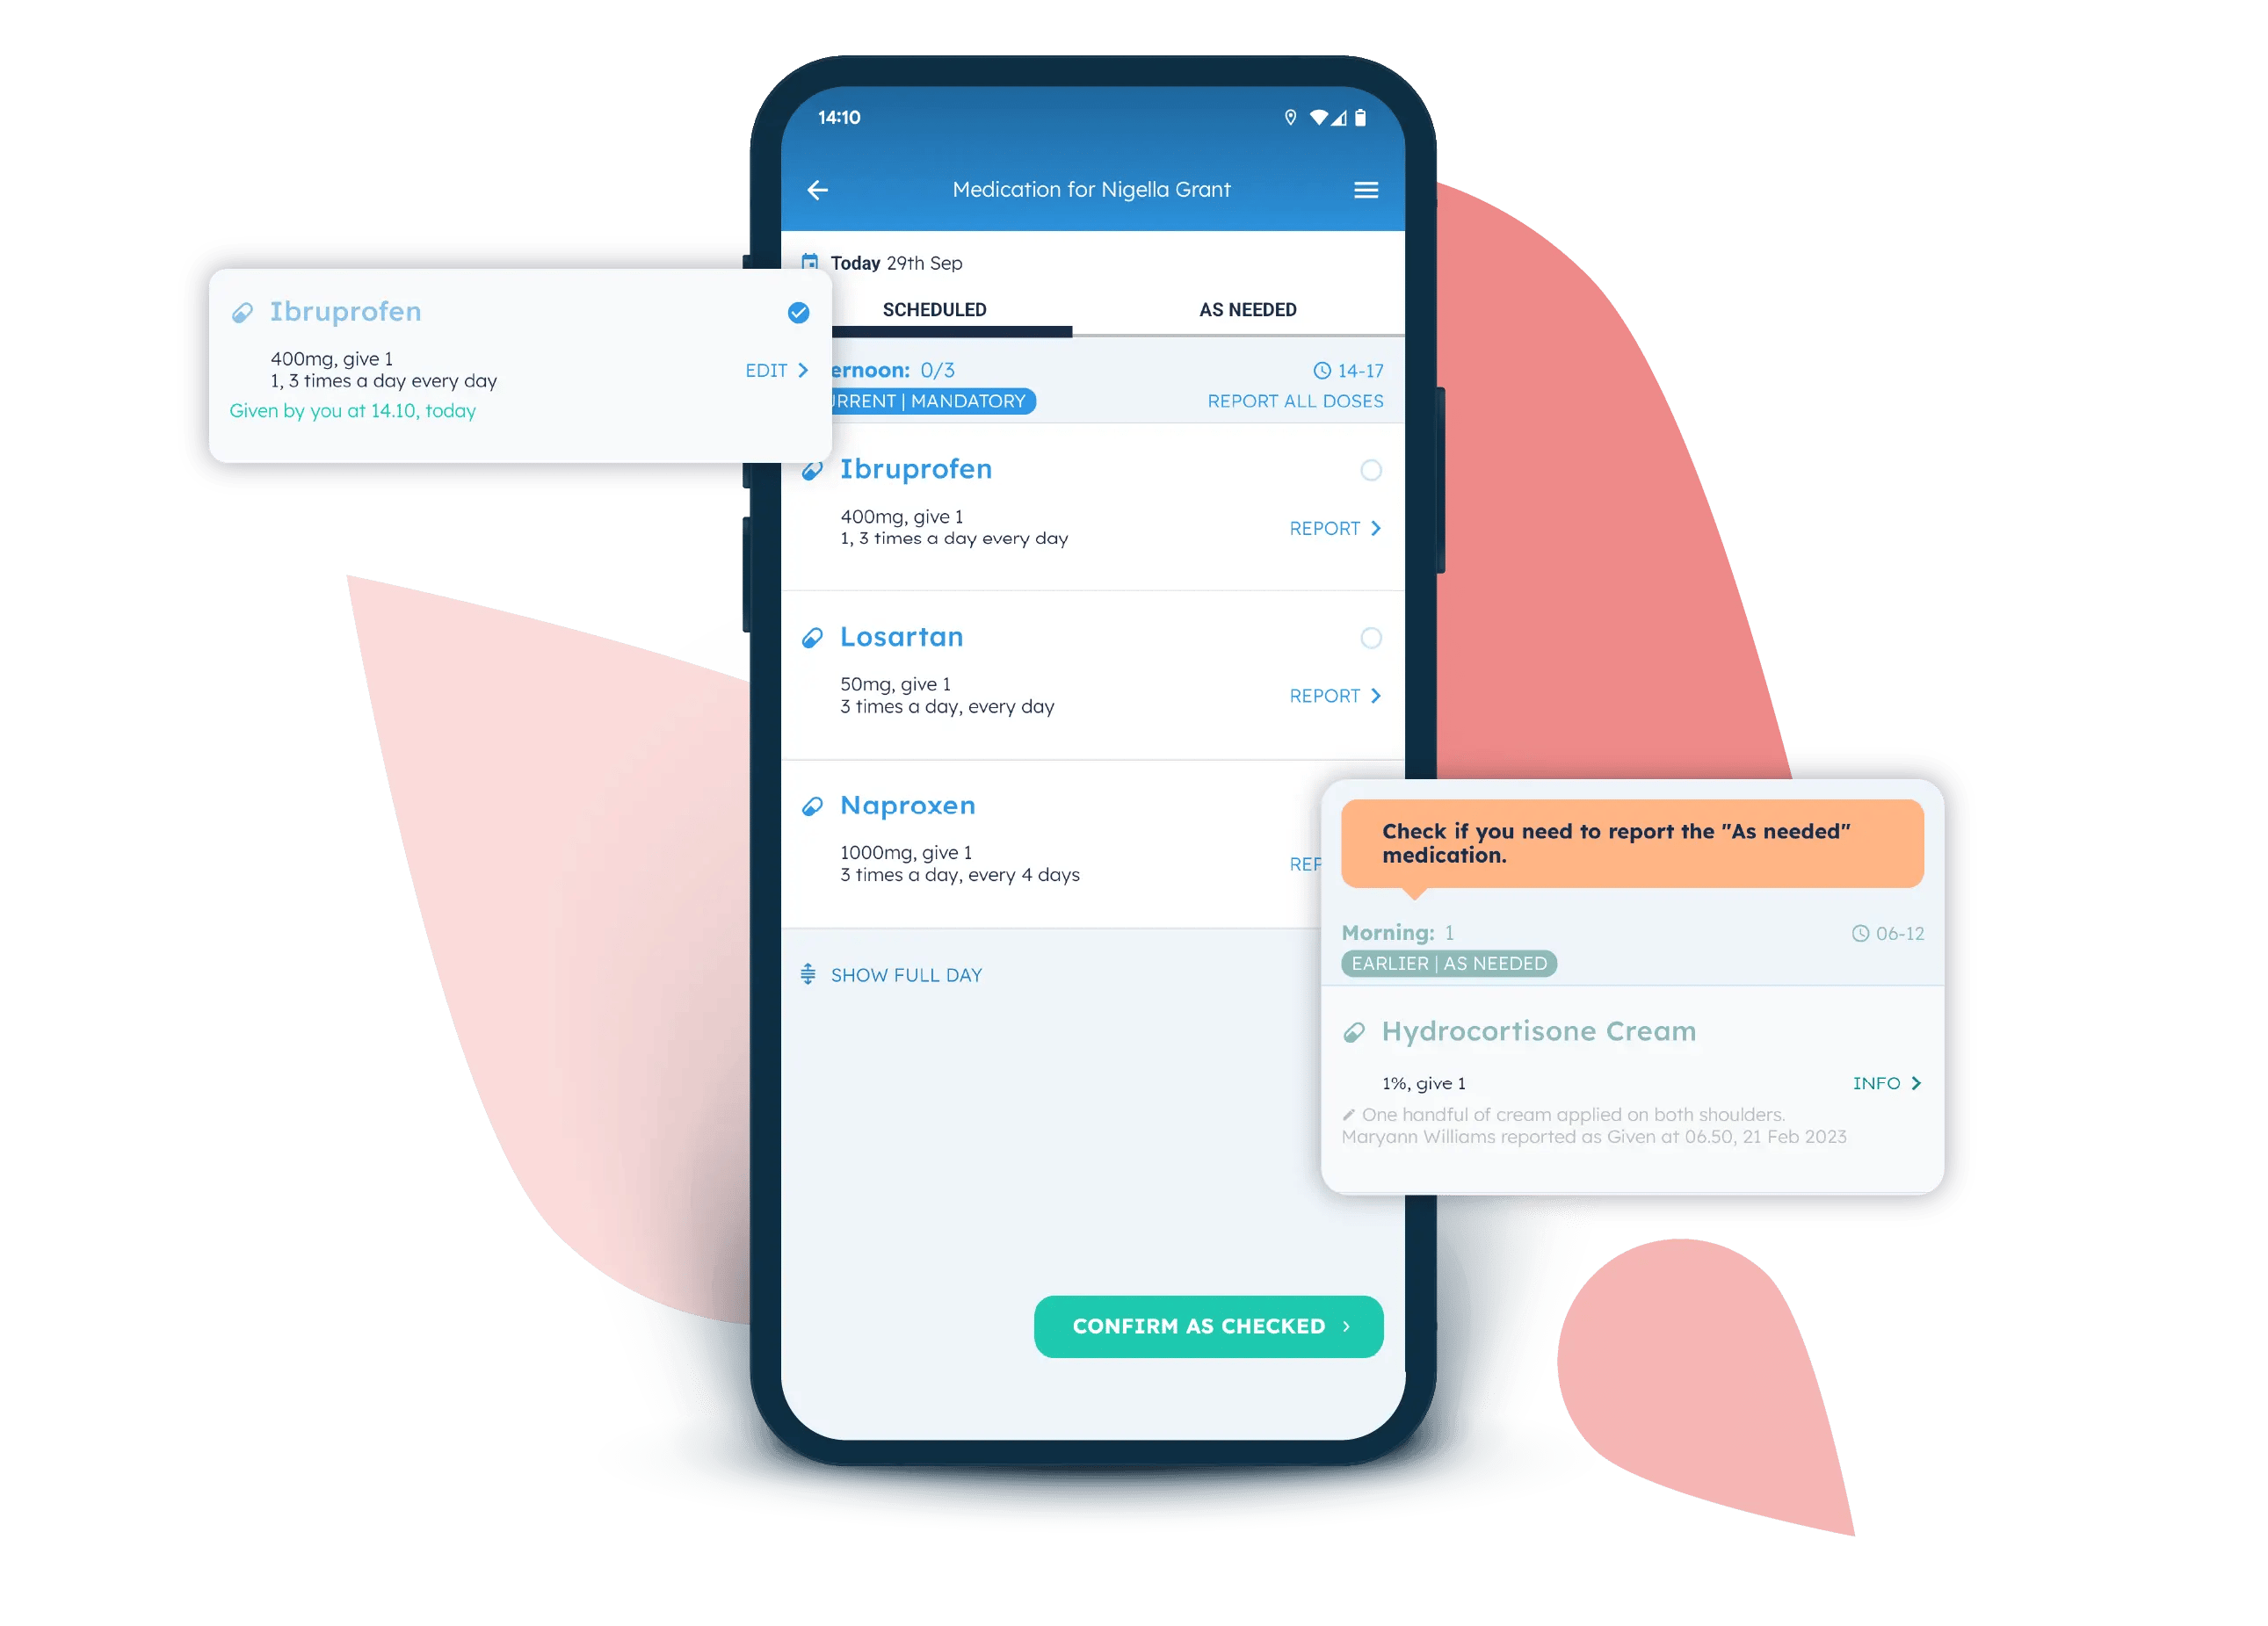The height and width of the screenshot is (1626, 2268).
Task: Tap the back arrow navigation icon
Action: pyautogui.click(x=816, y=190)
